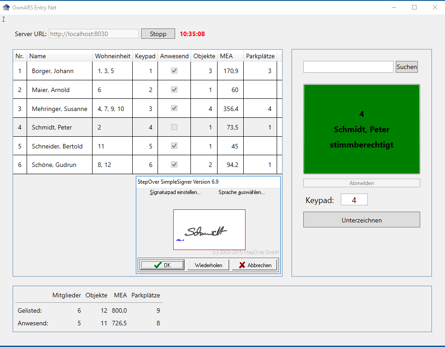Click the Name column header
Screen dimensions: 445x347
click(60, 56)
